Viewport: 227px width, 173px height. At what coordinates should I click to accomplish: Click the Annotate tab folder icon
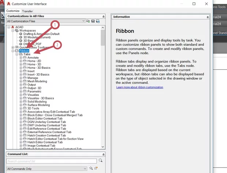pos(25,57)
